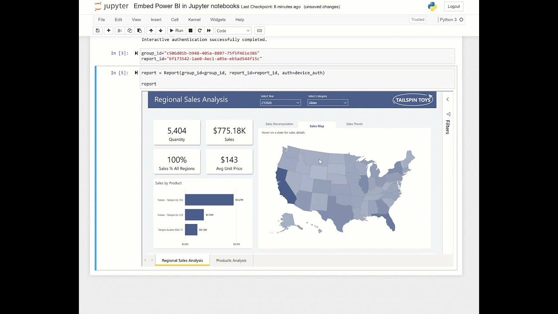Go to next report page arrow

pyautogui.click(x=152, y=260)
